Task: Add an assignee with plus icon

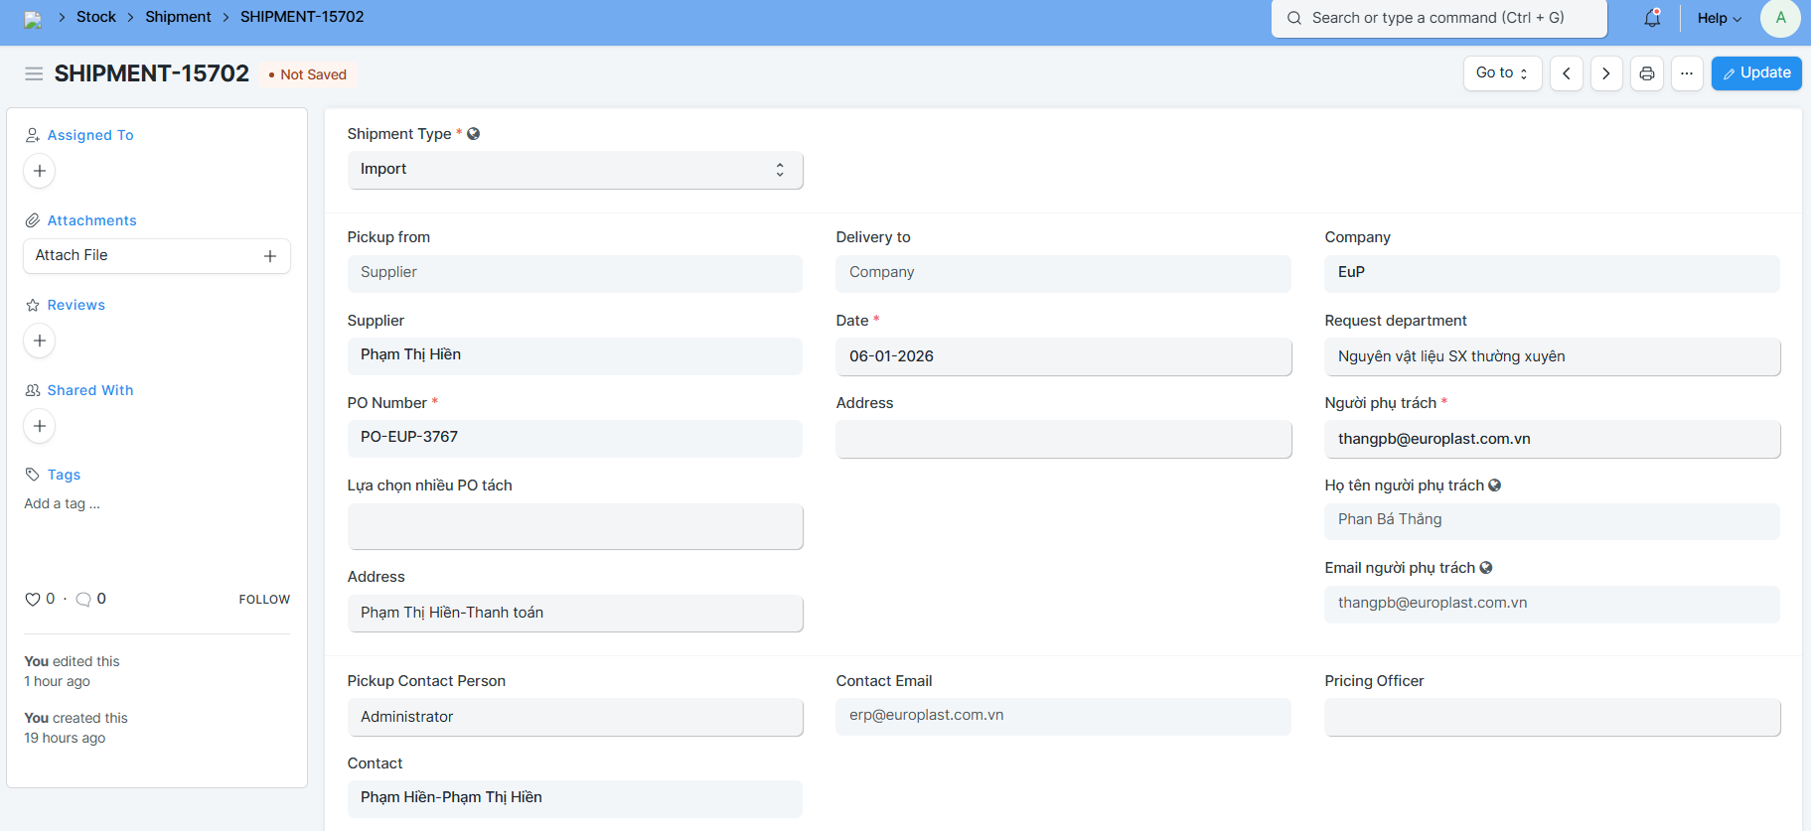Action: [x=40, y=171]
